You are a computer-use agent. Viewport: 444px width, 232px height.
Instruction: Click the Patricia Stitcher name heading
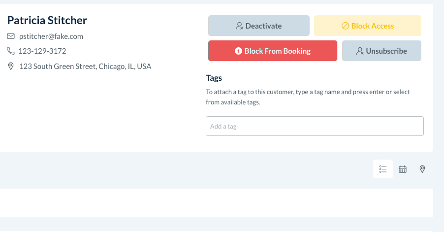(47, 20)
